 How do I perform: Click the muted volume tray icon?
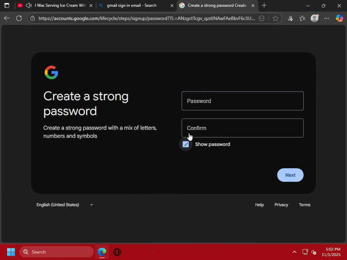(x=314, y=252)
